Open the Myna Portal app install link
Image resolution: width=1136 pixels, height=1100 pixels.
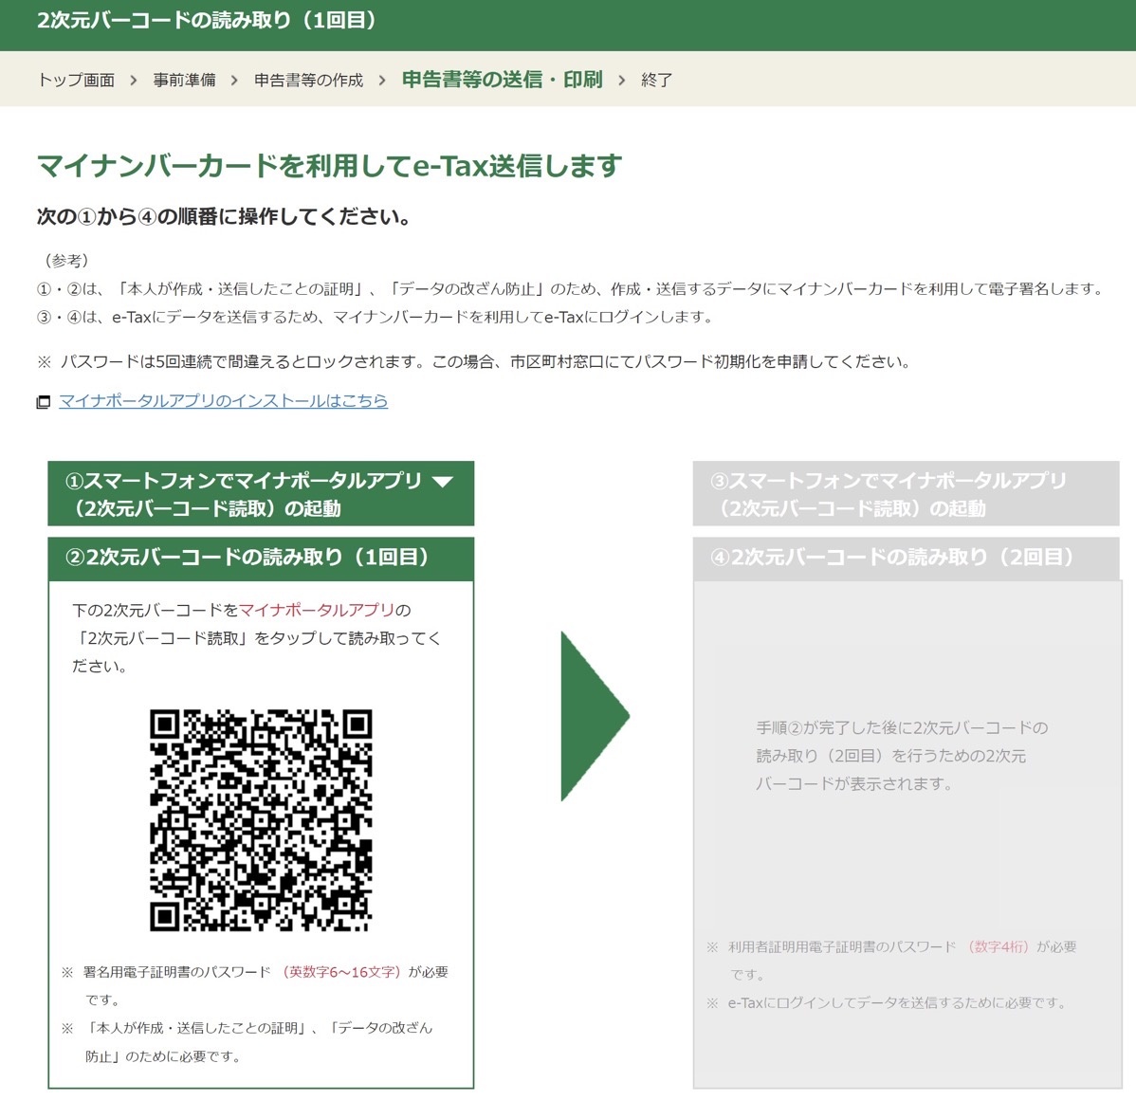coord(223,401)
